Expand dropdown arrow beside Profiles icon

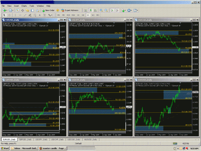click(x=13, y=10)
